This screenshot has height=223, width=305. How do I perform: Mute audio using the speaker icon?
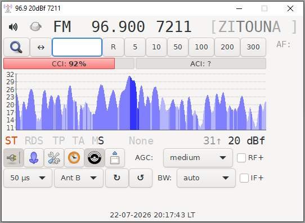[14, 27]
